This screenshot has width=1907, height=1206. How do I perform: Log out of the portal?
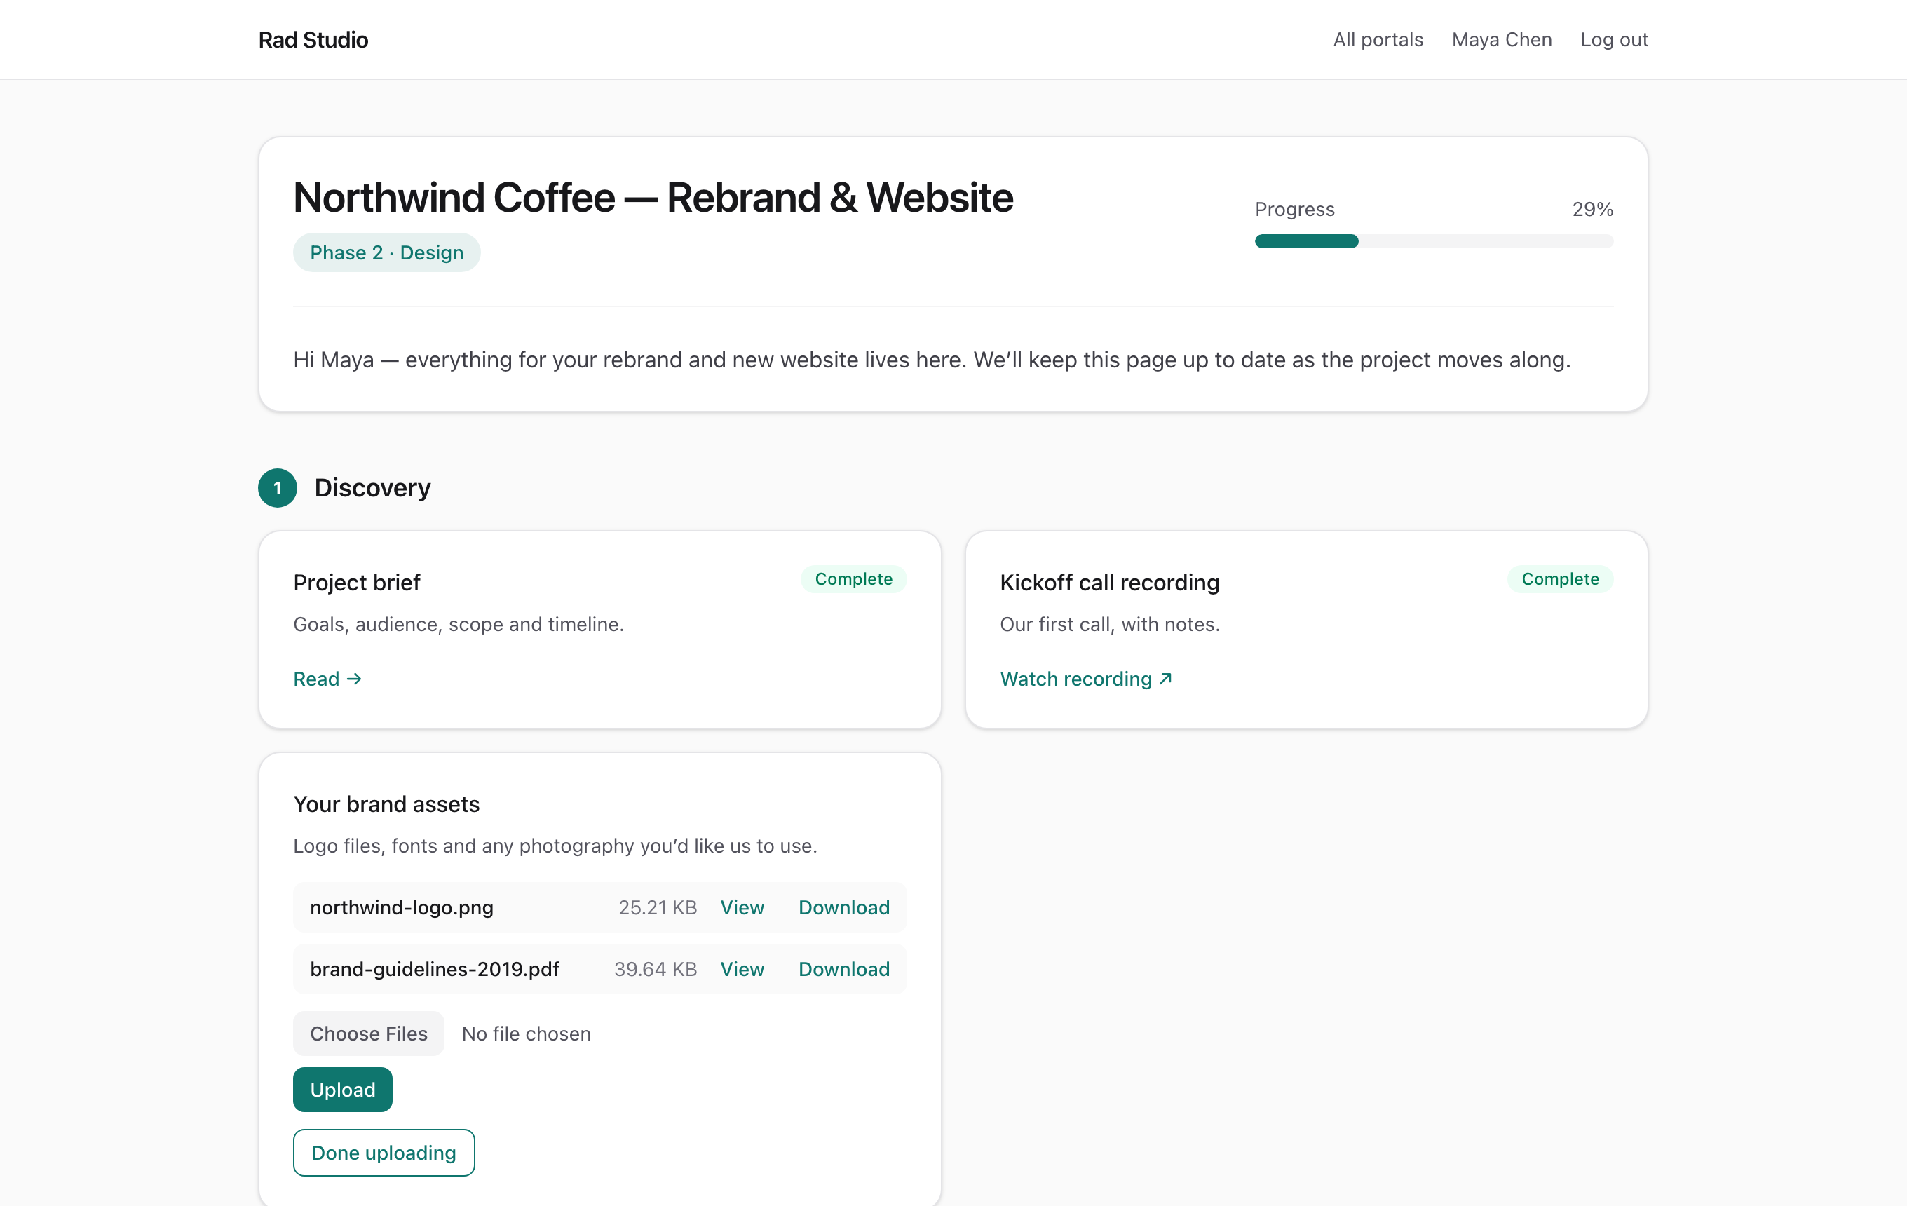pyautogui.click(x=1614, y=39)
